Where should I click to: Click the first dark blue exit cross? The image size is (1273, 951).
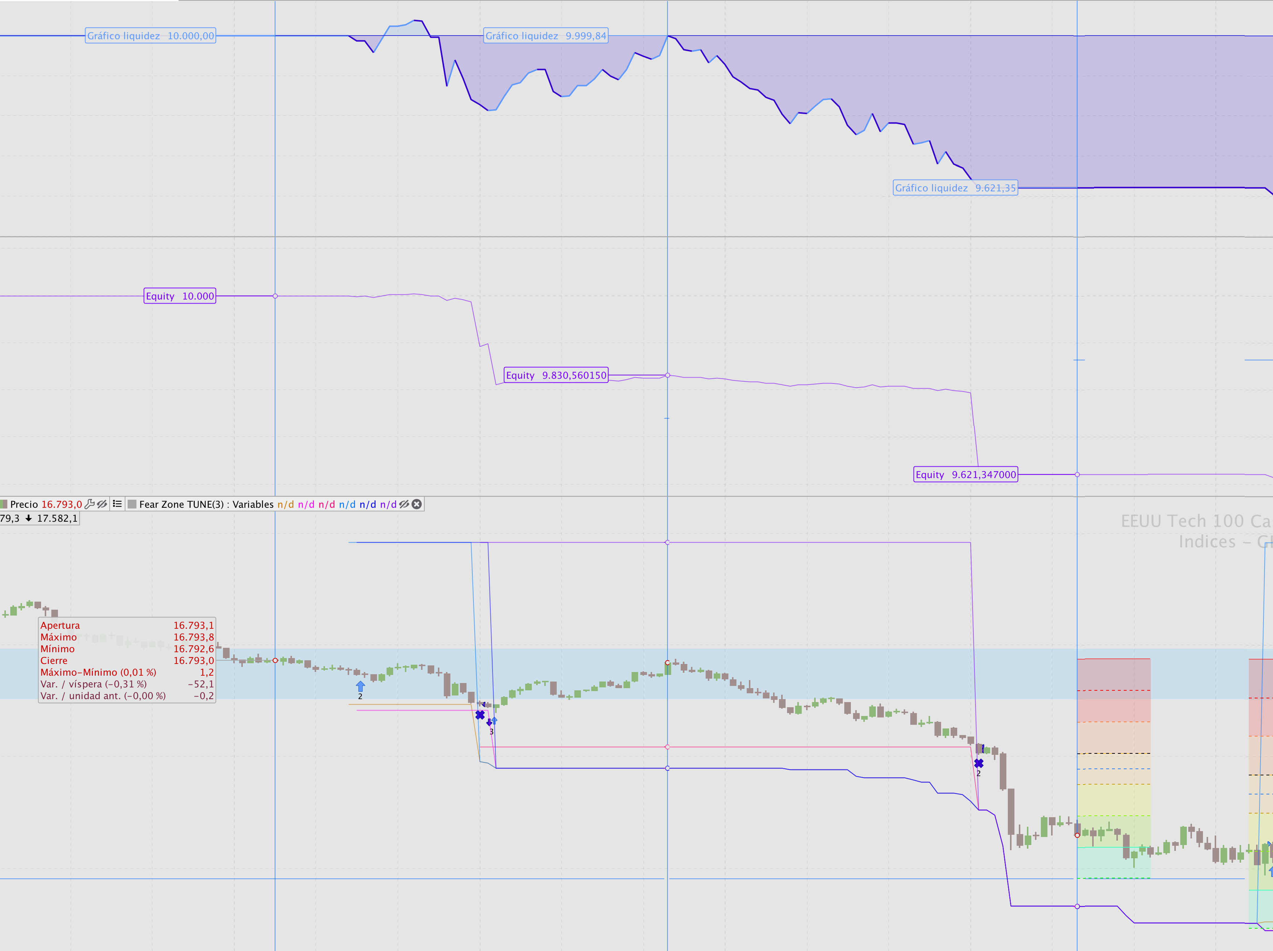(x=480, y=715)
